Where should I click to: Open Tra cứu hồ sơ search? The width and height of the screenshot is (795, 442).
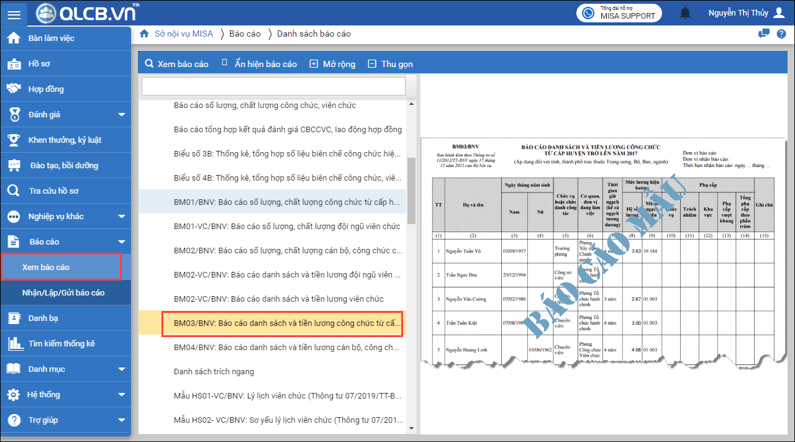tap(53, 191)
